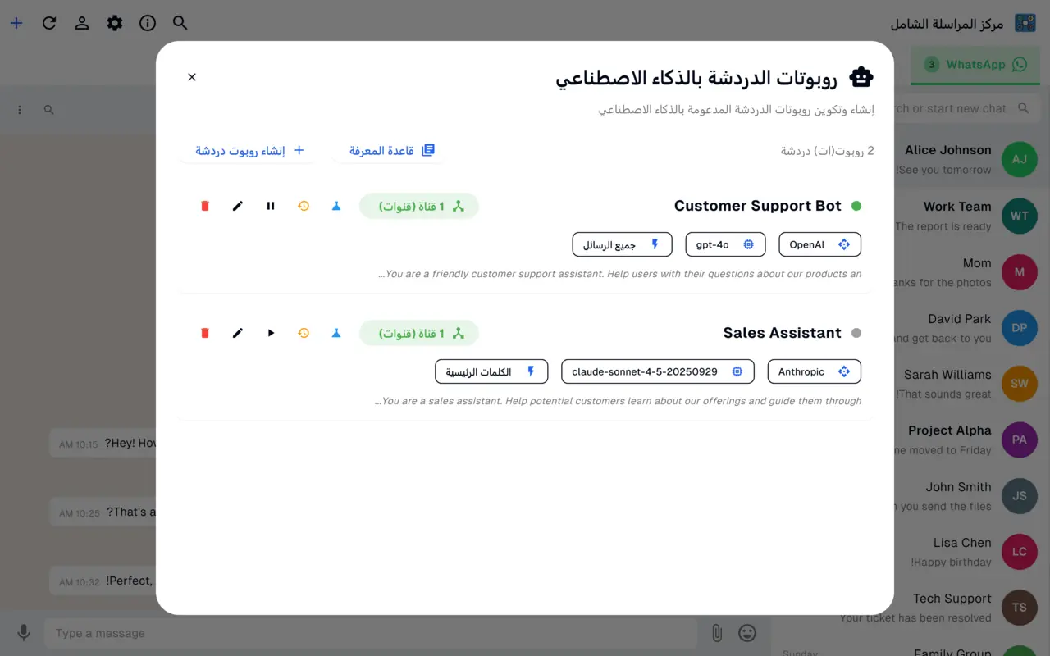Click the الكلمات الرئيسية trigger chip
1050x656 pixels.
click(x=491, y=371)
